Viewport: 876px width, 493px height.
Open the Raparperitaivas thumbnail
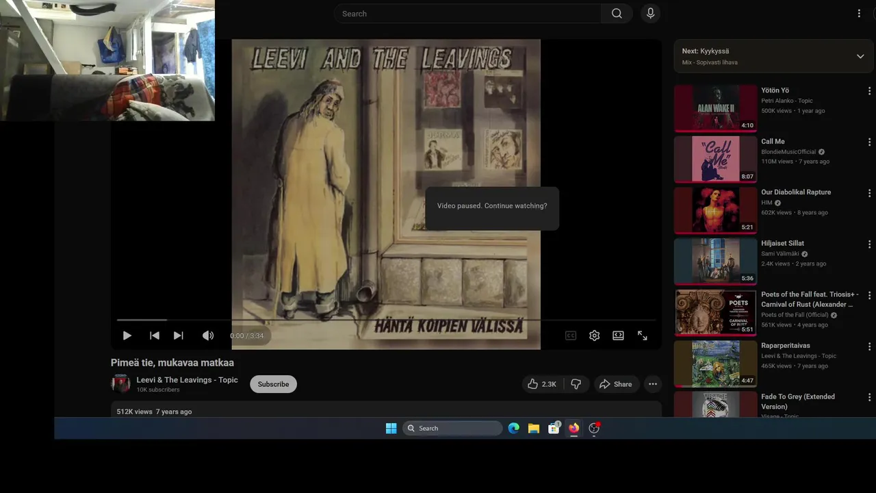tap(715, 364)
